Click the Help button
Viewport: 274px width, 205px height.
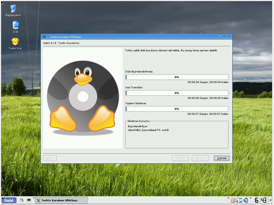[50, 158]
